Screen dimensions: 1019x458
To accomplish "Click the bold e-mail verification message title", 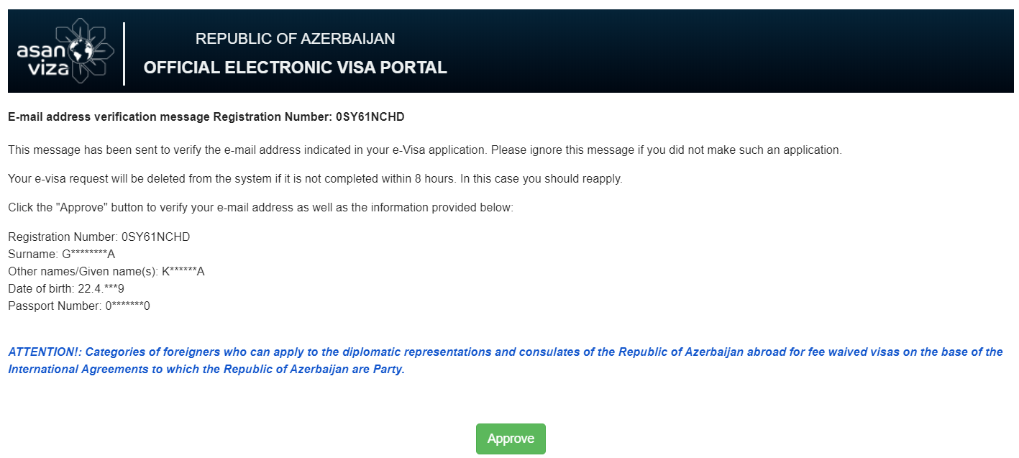I will click(x=211, y=116).
